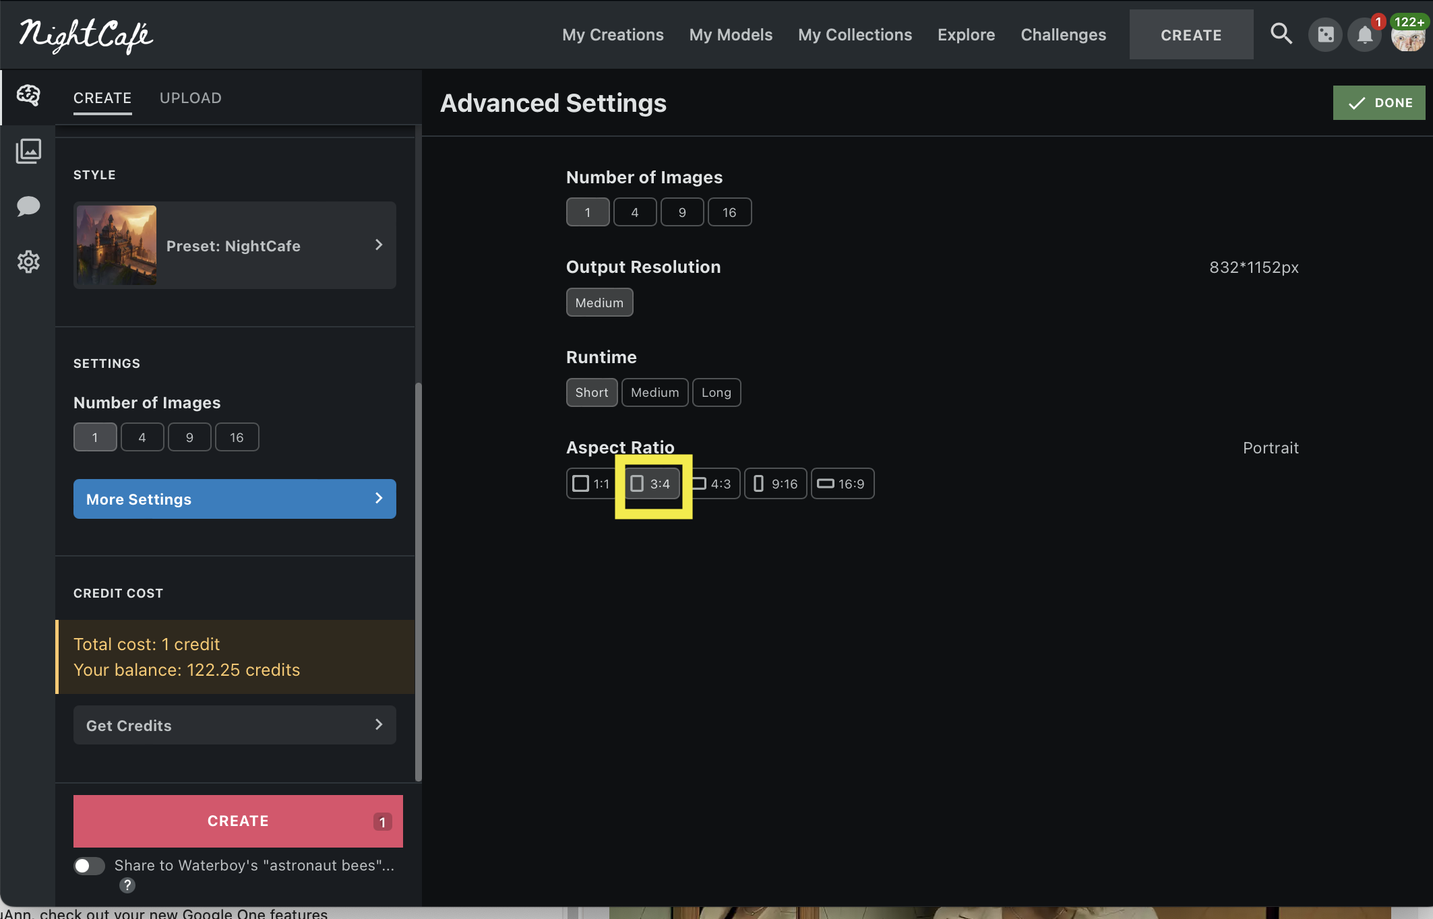
Task: Click the dice random icon
Action: 1325,35
